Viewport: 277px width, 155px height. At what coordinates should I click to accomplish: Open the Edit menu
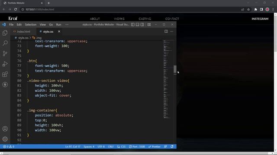click(x=19, y=25)
